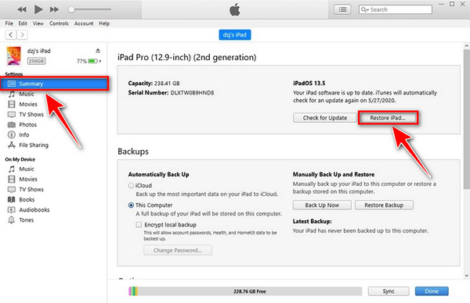
Task: Click the play button
Action: (38, 9)
